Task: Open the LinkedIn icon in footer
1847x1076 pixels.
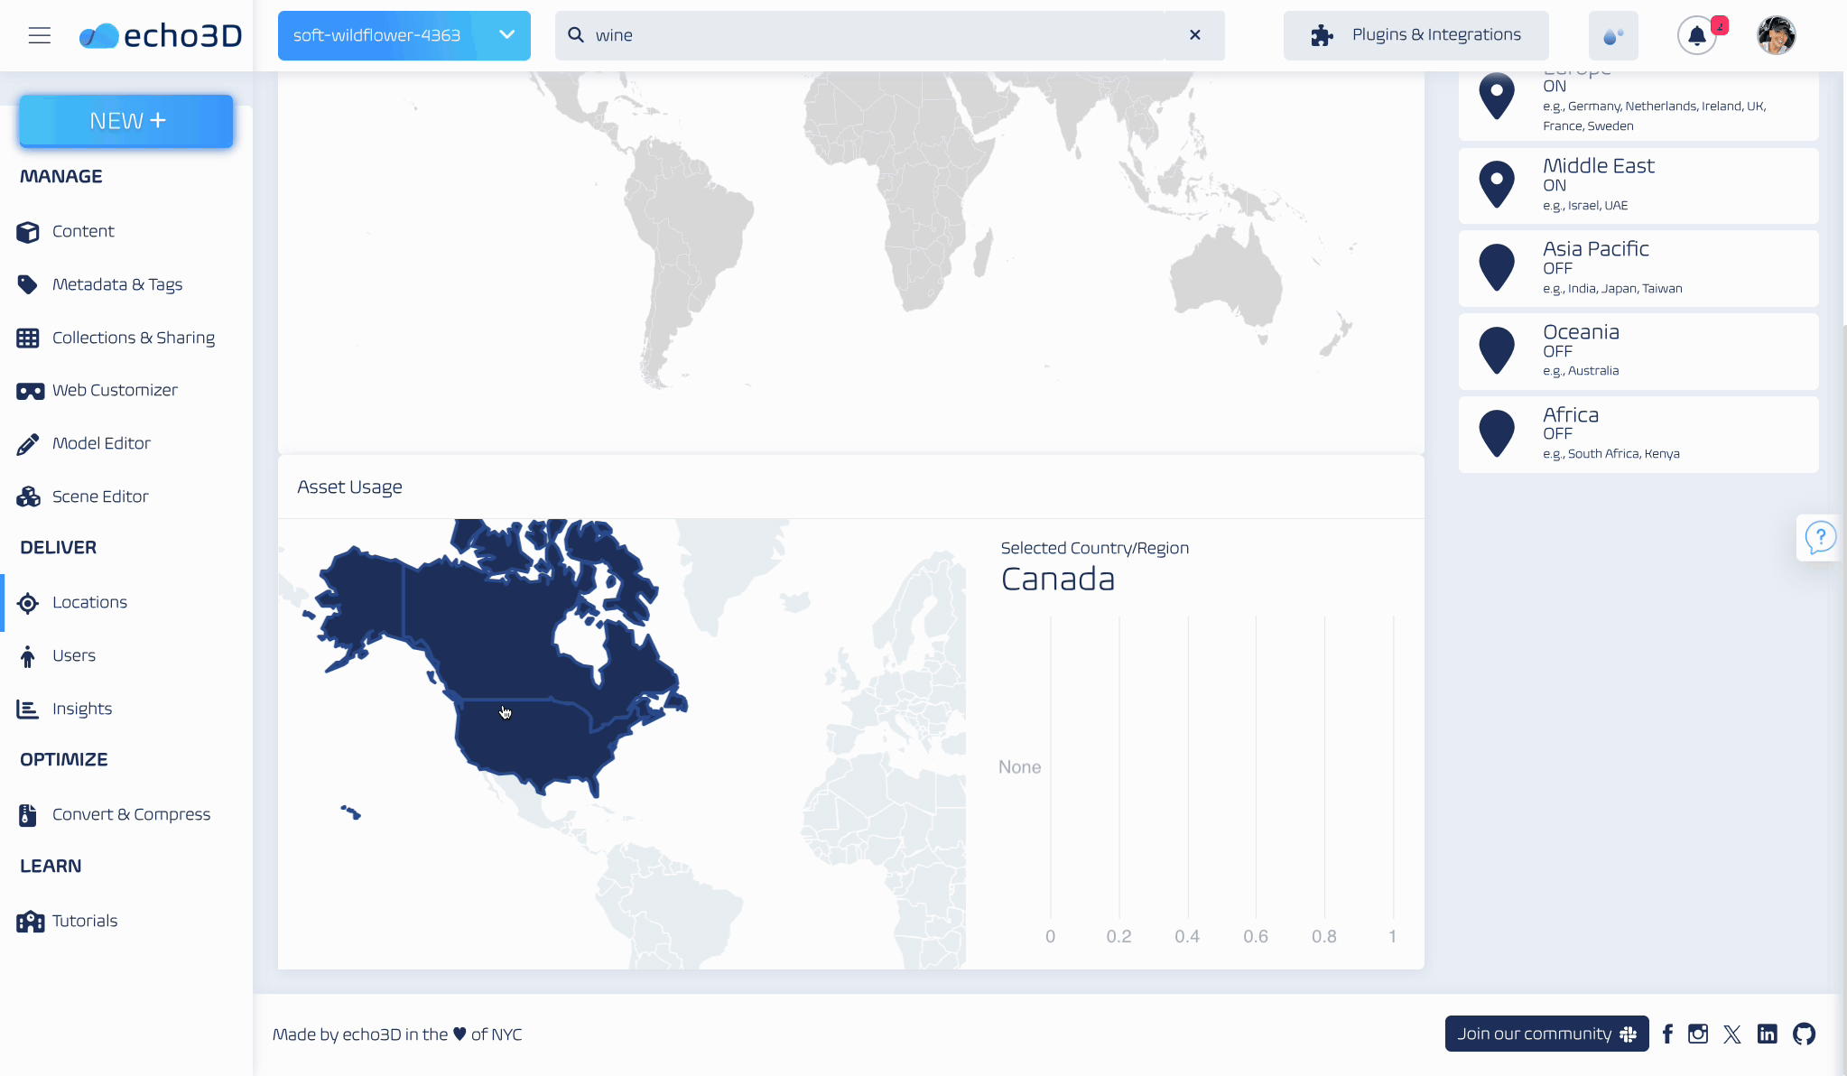Action: point(1767,1034)
